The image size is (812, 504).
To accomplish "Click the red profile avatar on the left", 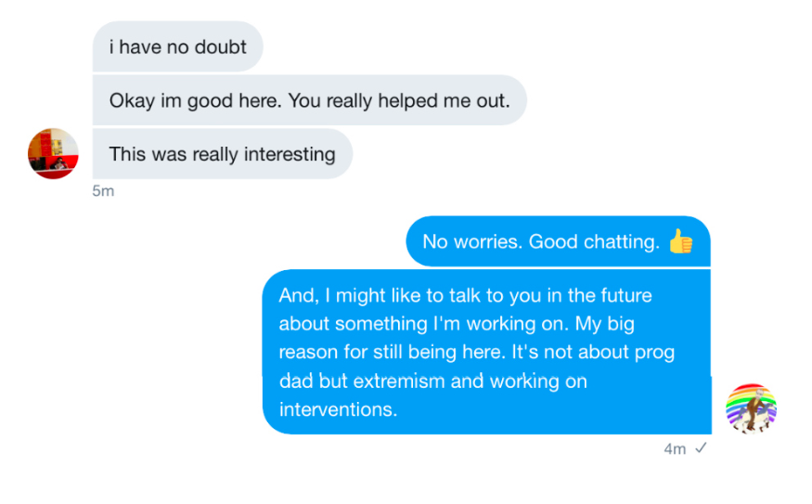I will pos(53,153).
